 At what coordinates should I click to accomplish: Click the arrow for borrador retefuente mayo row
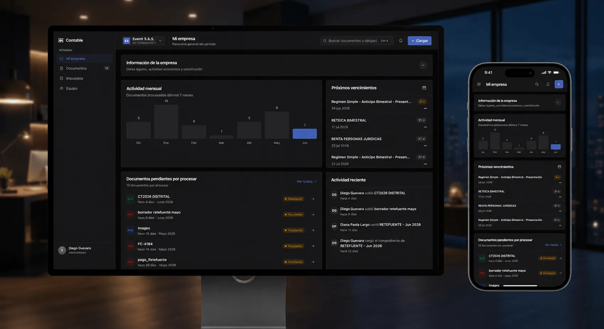point(313,215)
